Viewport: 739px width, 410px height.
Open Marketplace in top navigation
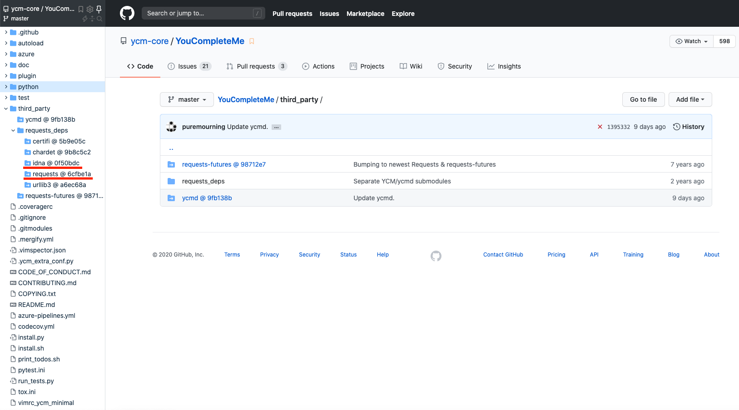click(x=366, y=14)
